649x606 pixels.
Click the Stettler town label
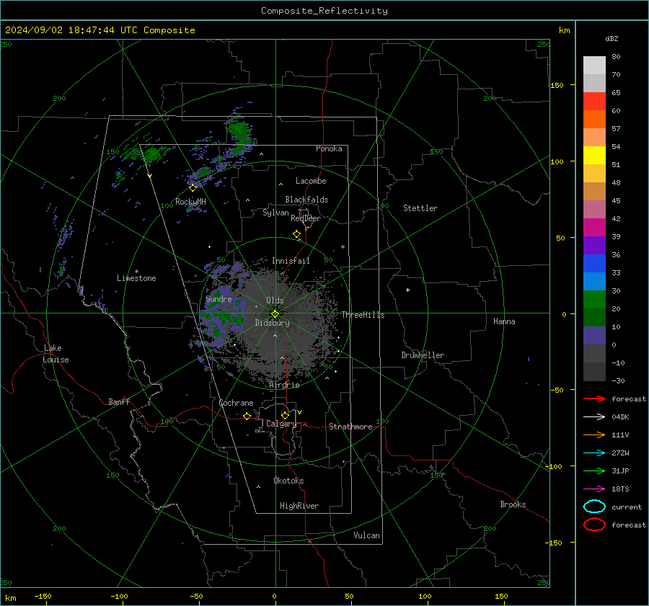coord(420,208)
